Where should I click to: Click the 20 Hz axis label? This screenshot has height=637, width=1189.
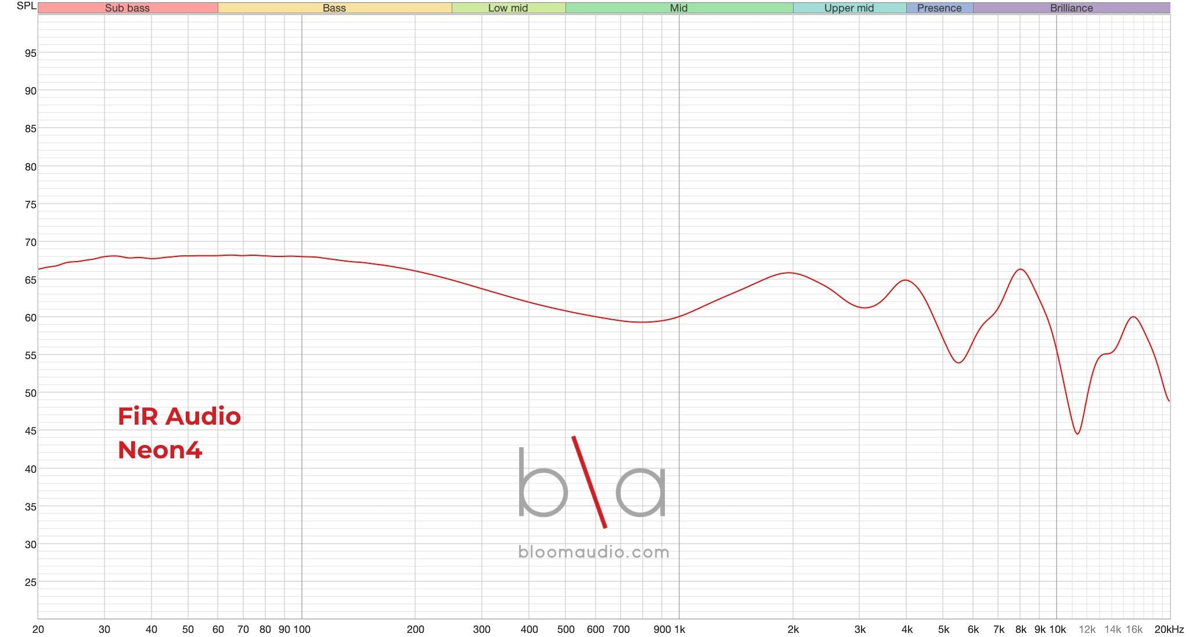[39, 629]
